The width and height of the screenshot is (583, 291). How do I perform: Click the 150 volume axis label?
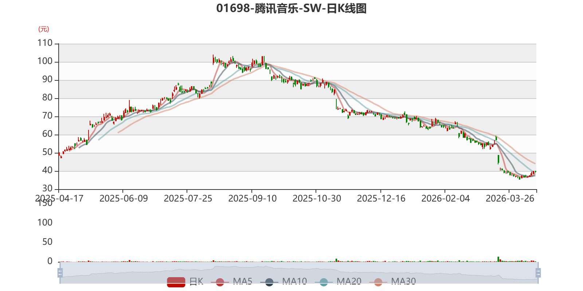[x=45, y=203]
